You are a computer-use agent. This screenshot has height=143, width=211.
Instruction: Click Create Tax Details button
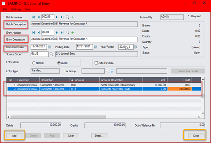188,71
